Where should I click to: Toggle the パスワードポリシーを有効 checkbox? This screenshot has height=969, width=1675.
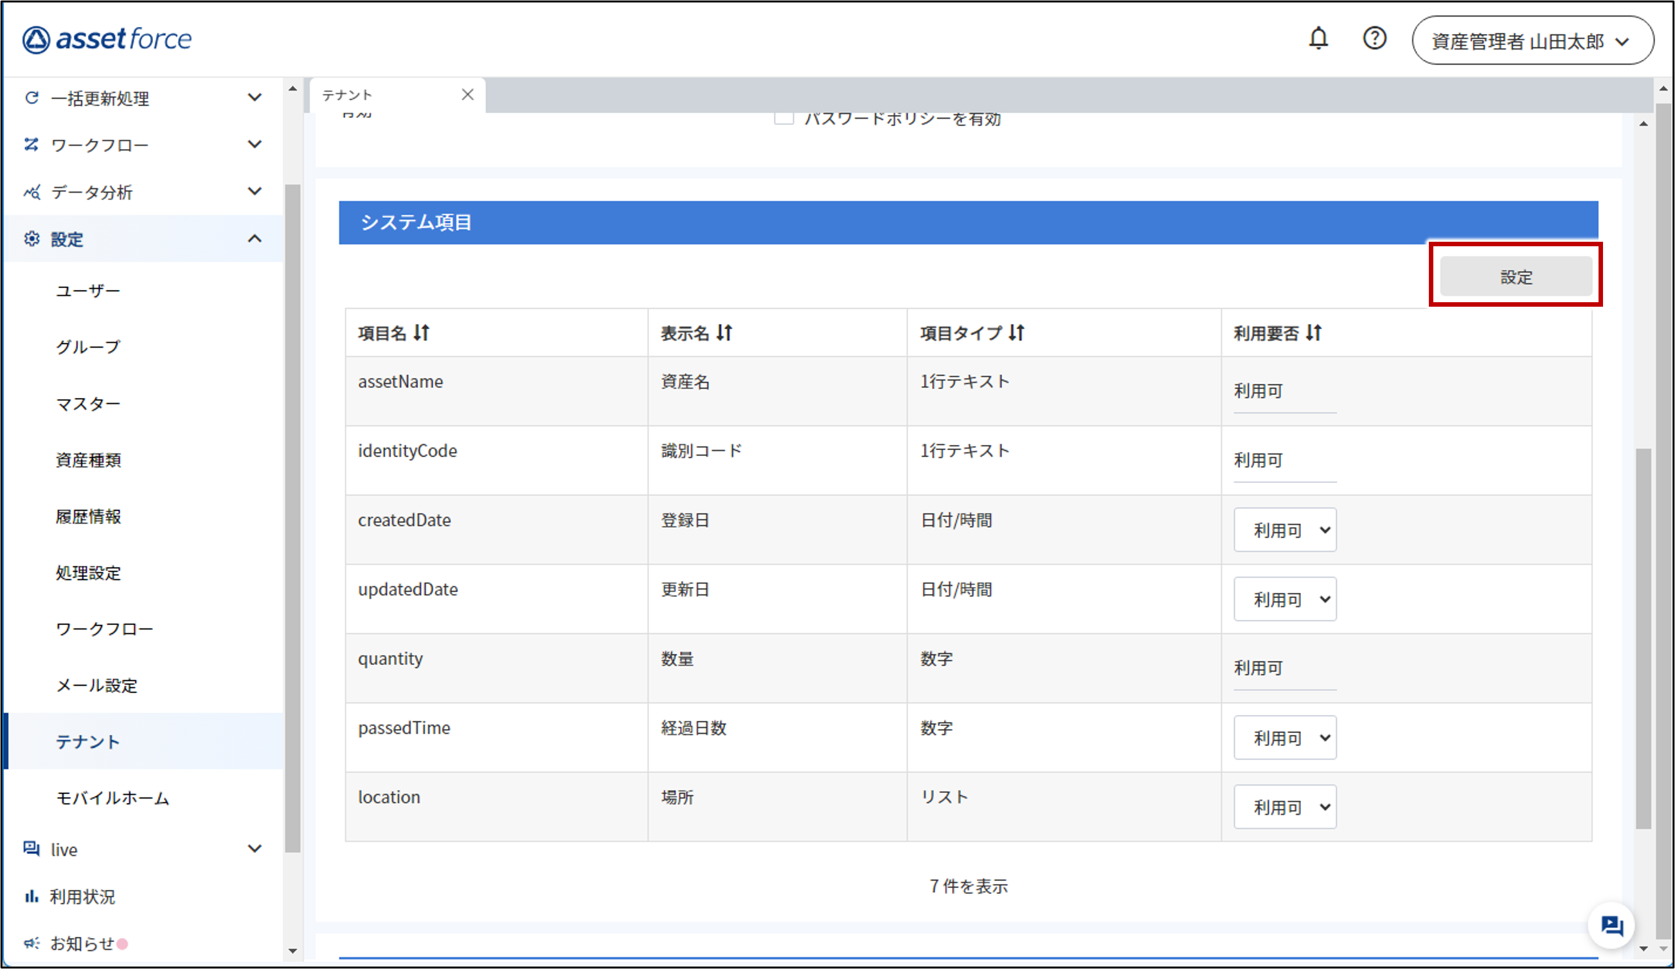pyautogui.click(x=784, y=118)
